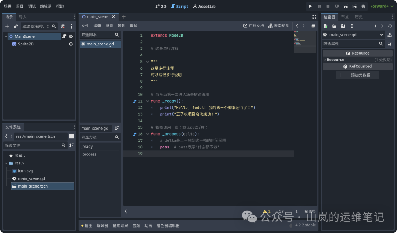Toggle the FileSystem split mode button

point(71,136)
